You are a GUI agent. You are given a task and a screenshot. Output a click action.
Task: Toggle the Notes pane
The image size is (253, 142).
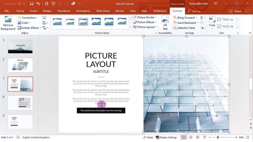tap(148, 138)
